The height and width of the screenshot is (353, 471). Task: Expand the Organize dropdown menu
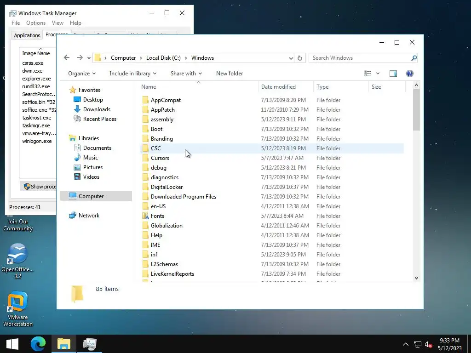click(x=82, y=74)
